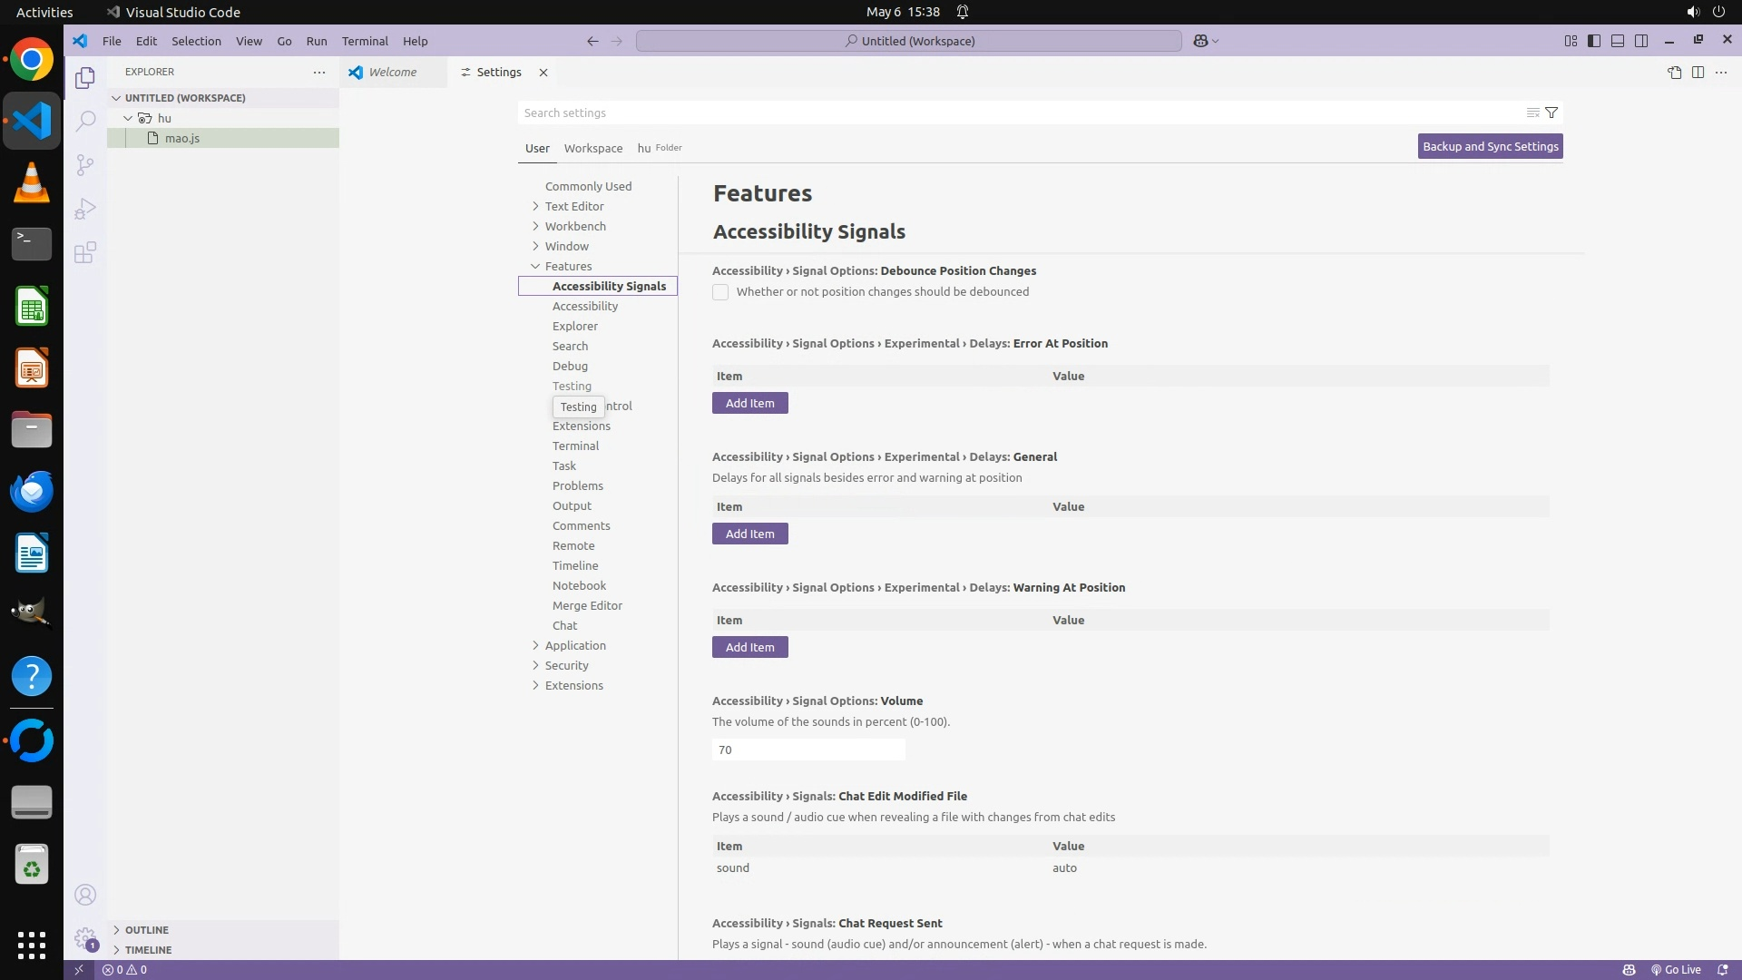Open the Extensions view icon
The height and width of the screenshot is (980, 1742).
(85, 253)
